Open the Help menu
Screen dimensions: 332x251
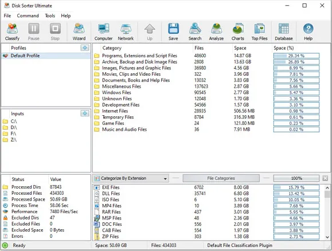pyautogui.click(x=65, y=15)
